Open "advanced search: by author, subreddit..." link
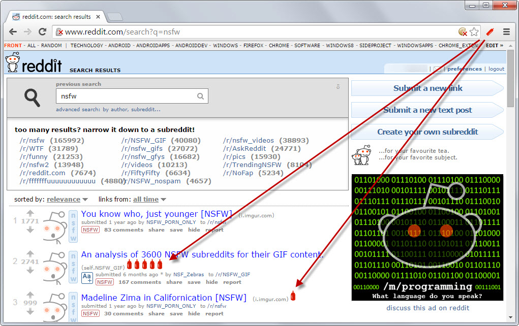 click(x=108, y=110)
